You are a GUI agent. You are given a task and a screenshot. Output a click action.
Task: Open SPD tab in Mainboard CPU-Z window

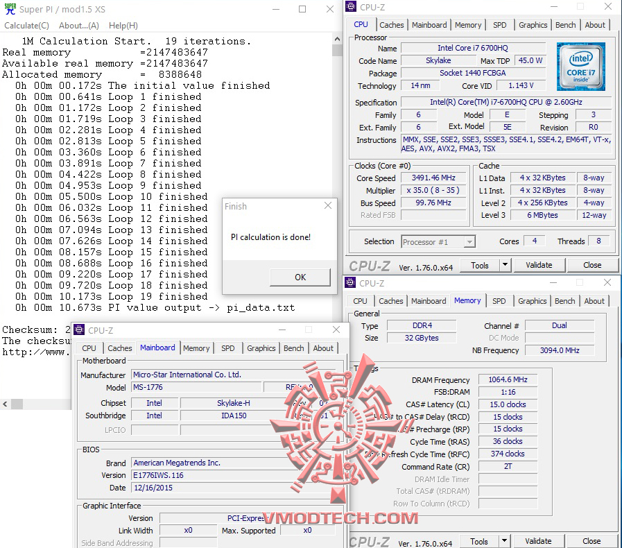(x=227, y=348)
